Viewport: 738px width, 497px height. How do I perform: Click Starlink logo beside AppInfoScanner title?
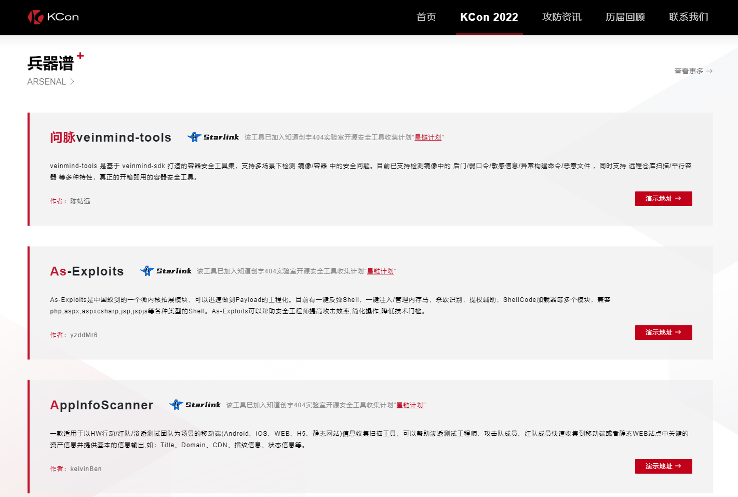[x=195, y=405]
